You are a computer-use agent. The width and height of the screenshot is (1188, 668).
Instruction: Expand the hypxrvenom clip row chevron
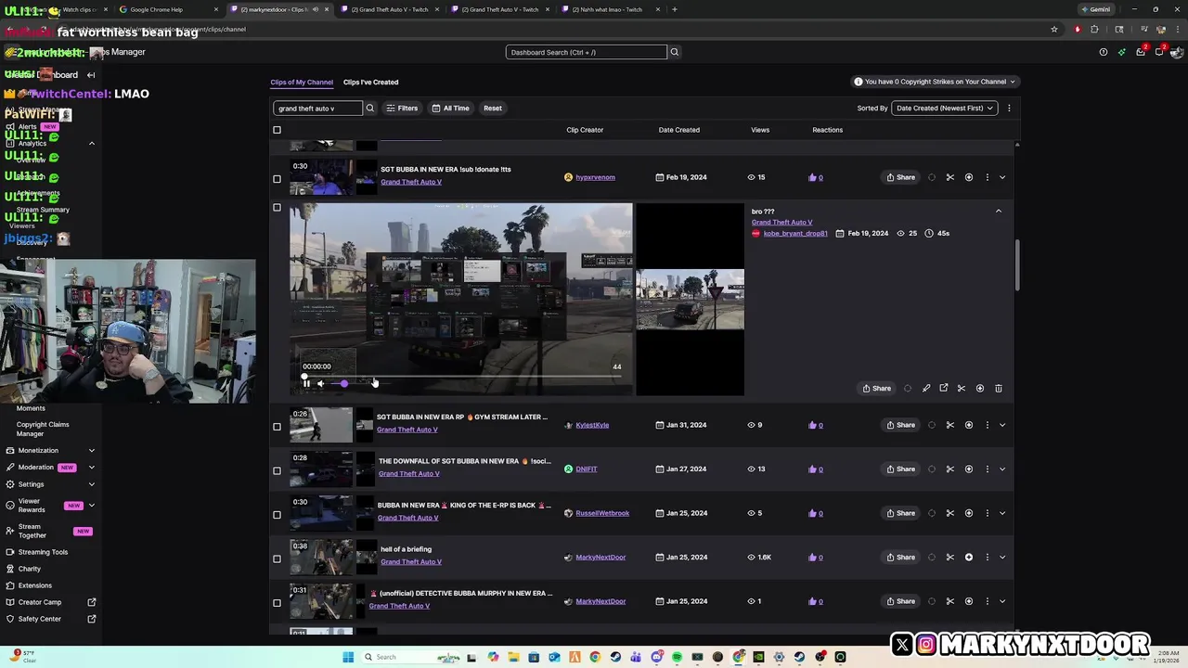(x=1002, y=177)
